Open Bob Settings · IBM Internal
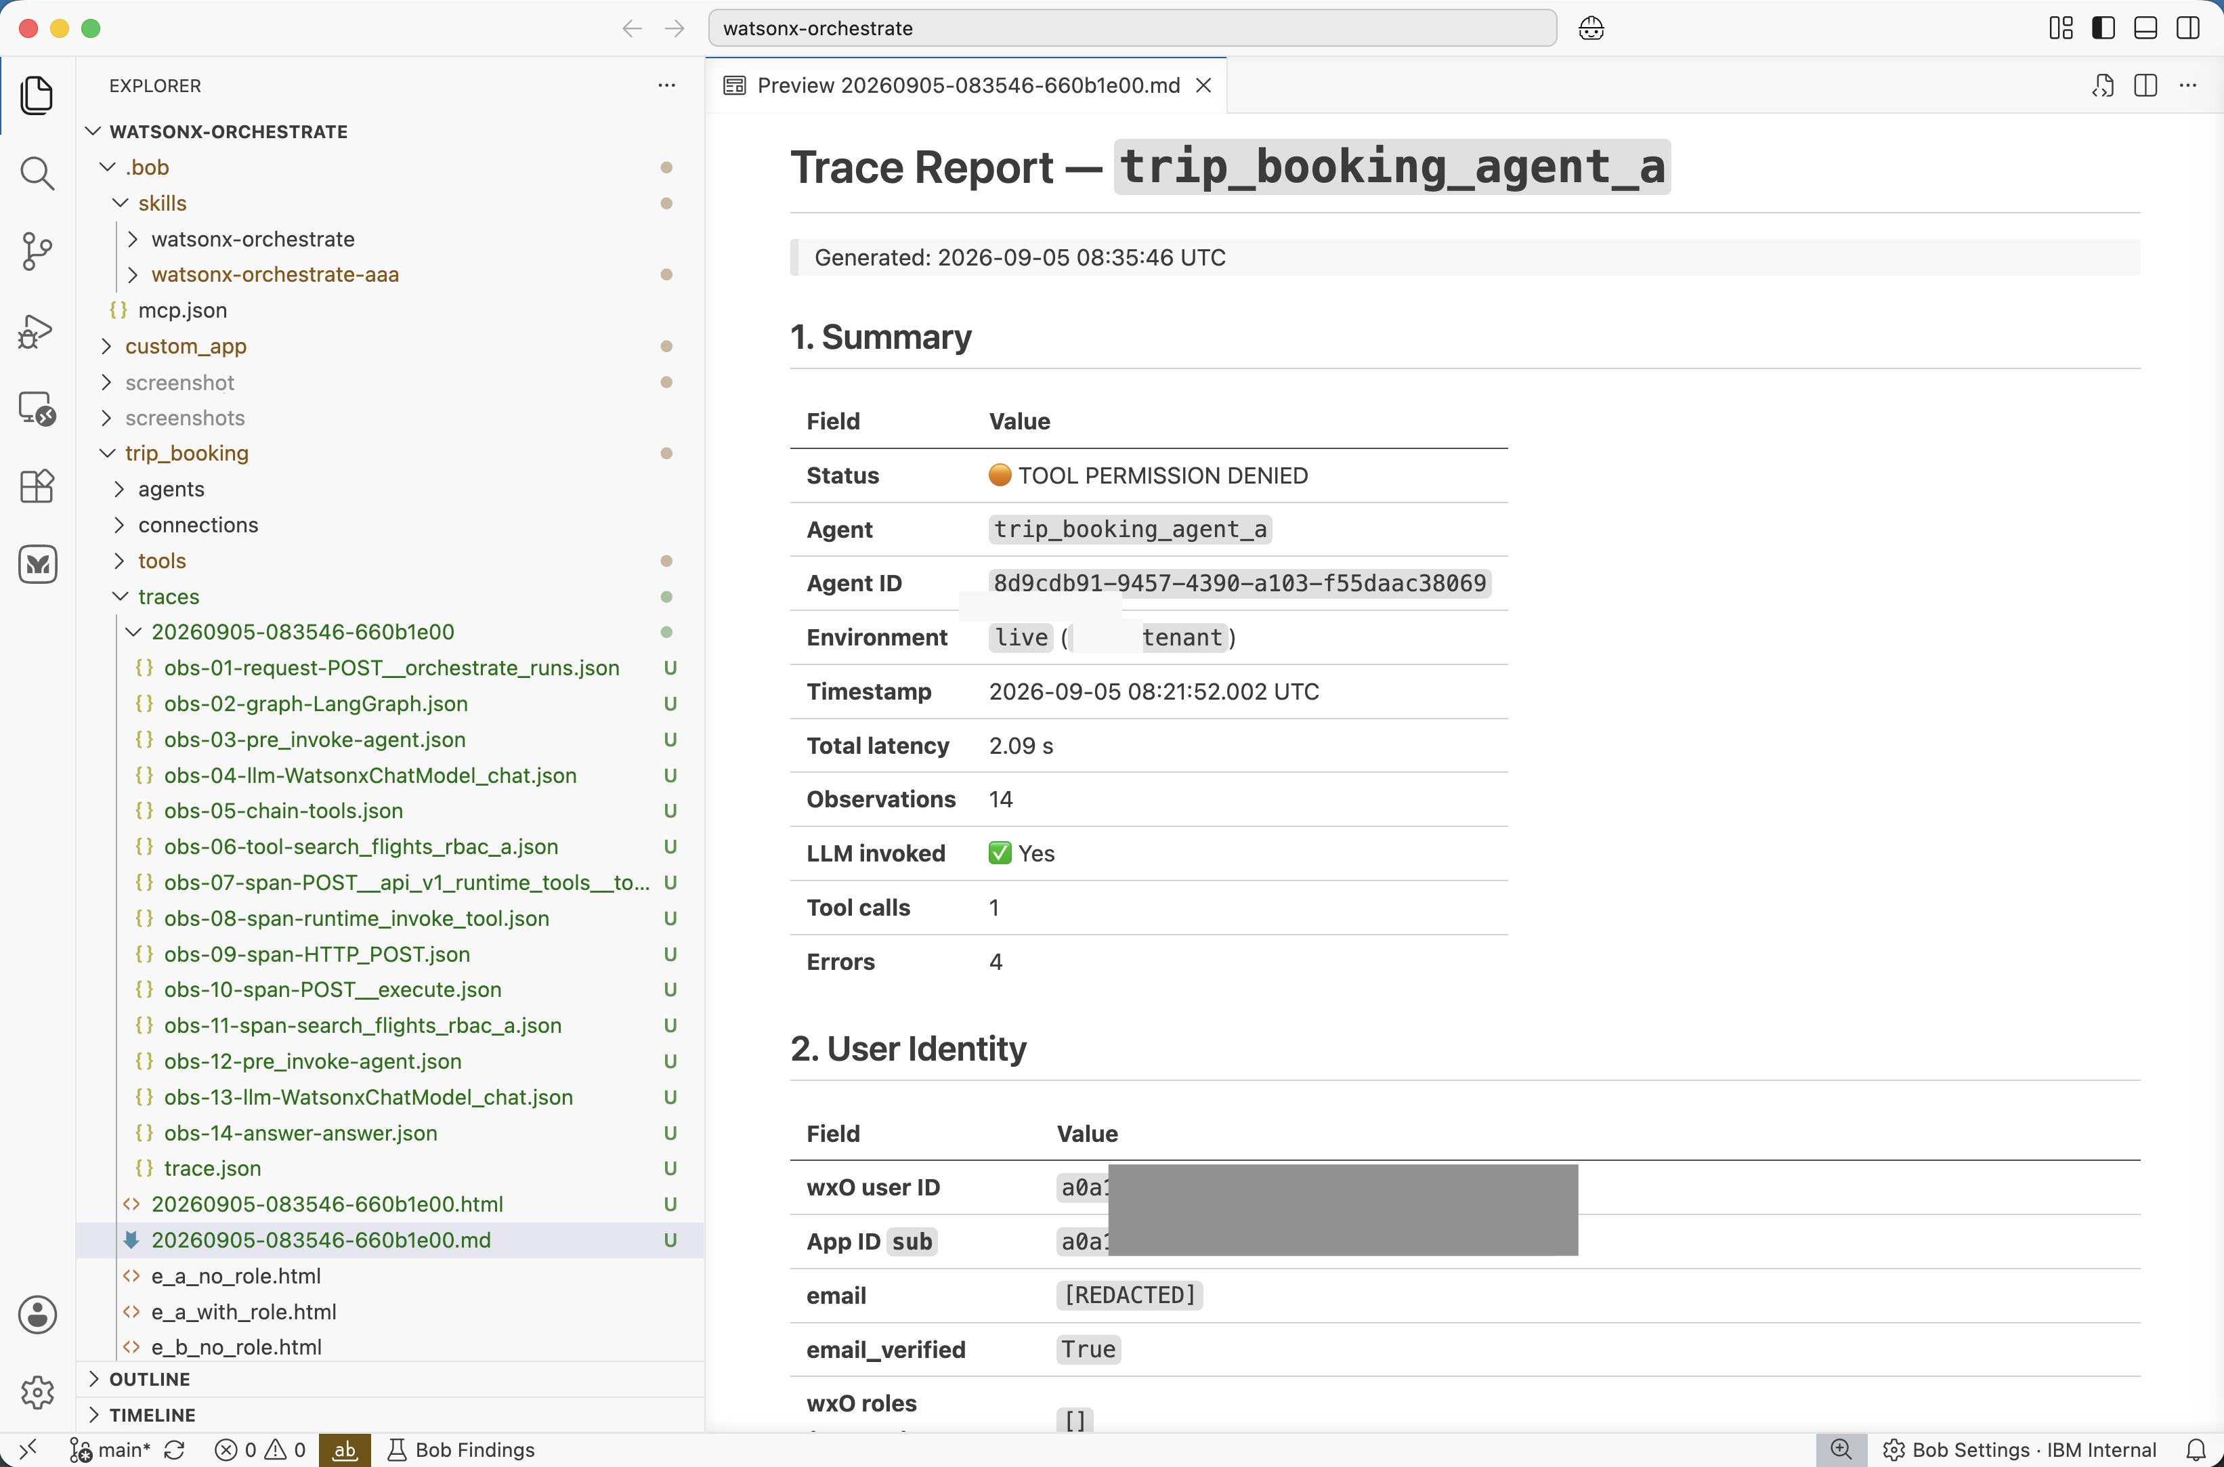 (x=2019, y=1449)
